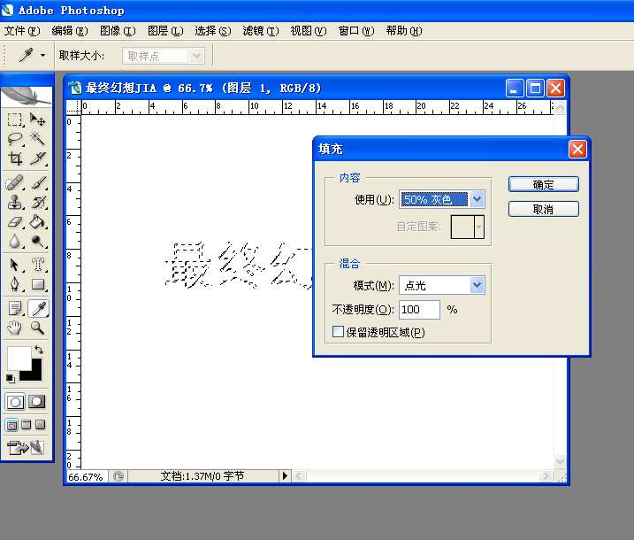
Task: Reset default foreground and background colors
Action: pyautogui.click(x=10, y=379)
